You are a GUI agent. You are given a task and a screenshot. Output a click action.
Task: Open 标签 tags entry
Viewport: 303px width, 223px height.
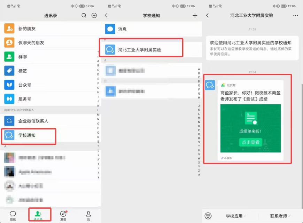(x=23, y=71)
